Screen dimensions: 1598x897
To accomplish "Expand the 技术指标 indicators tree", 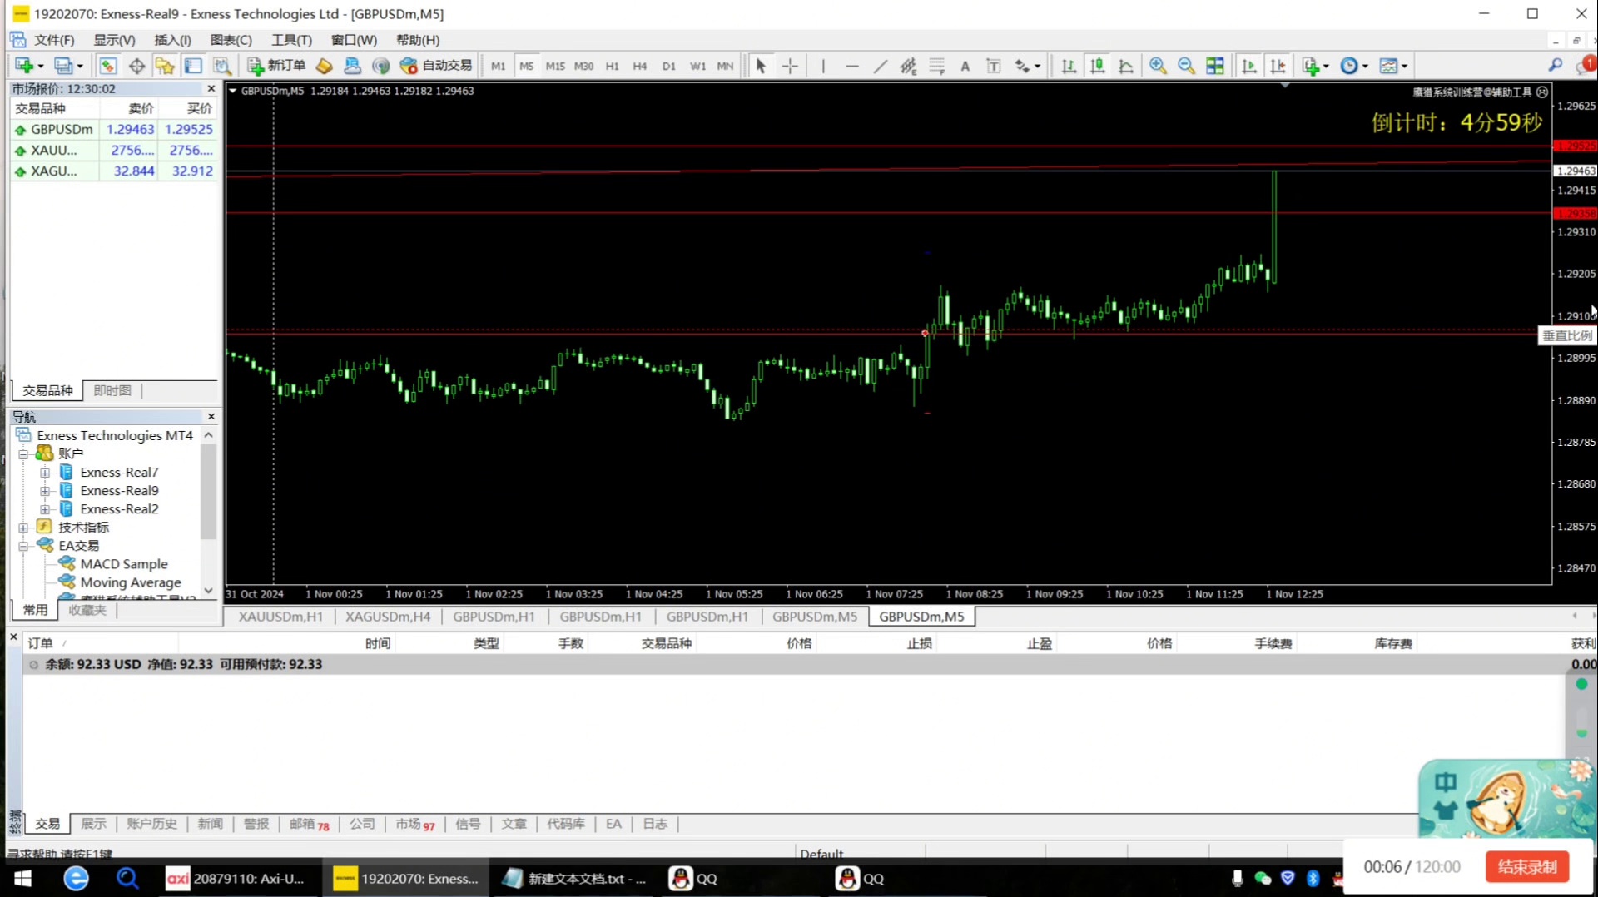I will tap(24, 528).
